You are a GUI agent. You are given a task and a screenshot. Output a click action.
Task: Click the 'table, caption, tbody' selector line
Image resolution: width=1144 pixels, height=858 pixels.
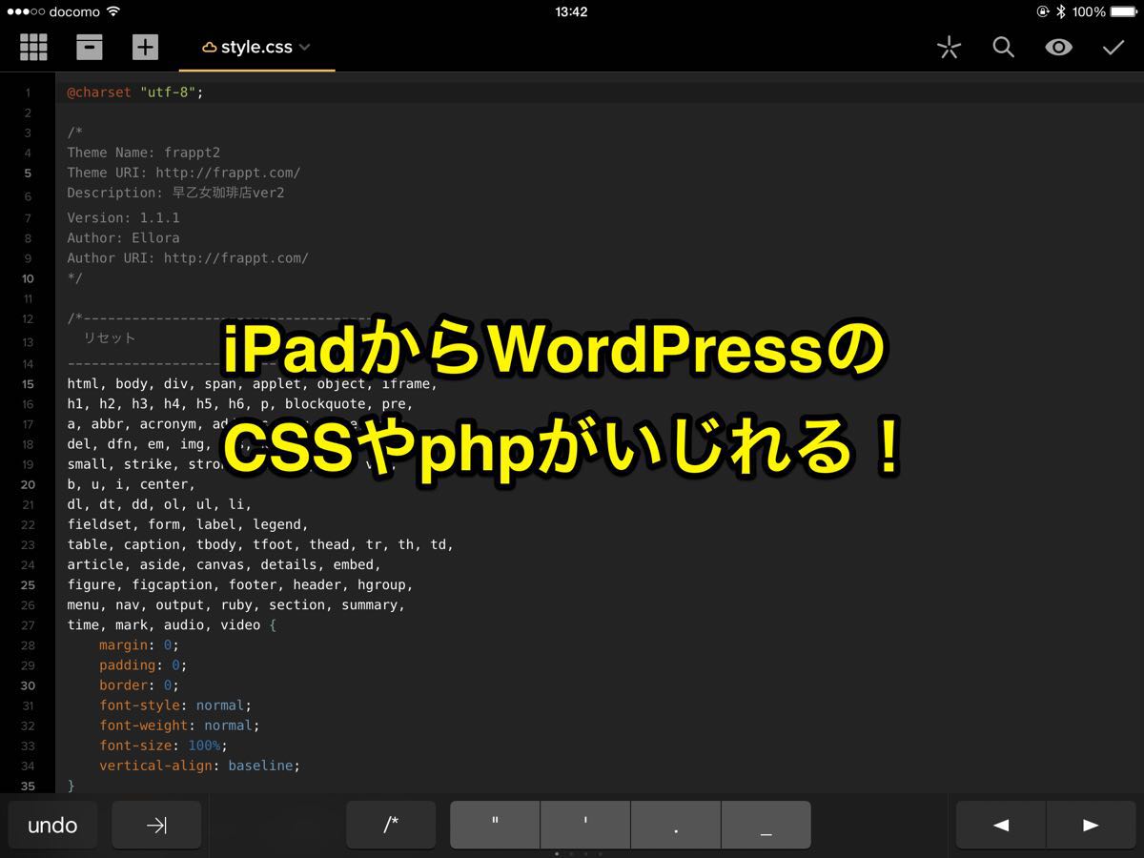[260, 544]
